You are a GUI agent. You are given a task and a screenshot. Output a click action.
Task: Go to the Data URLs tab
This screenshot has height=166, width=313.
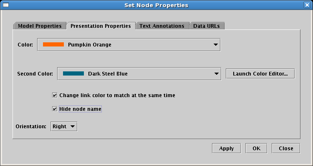pos(207,26)
